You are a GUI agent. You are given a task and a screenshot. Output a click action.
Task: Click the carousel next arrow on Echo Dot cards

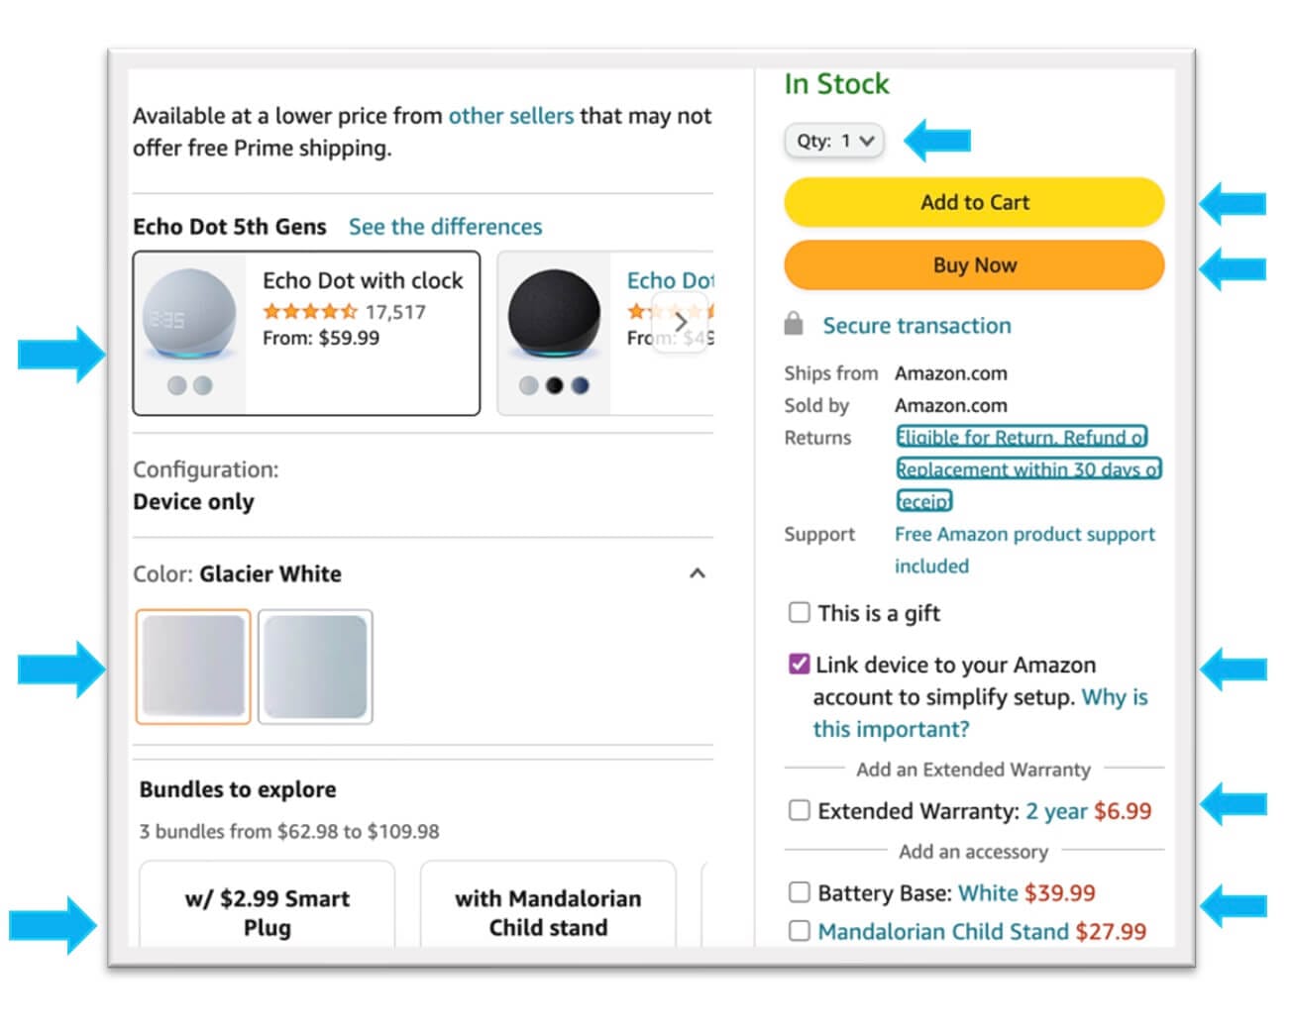pyautogui.click(x=680, y=323)
